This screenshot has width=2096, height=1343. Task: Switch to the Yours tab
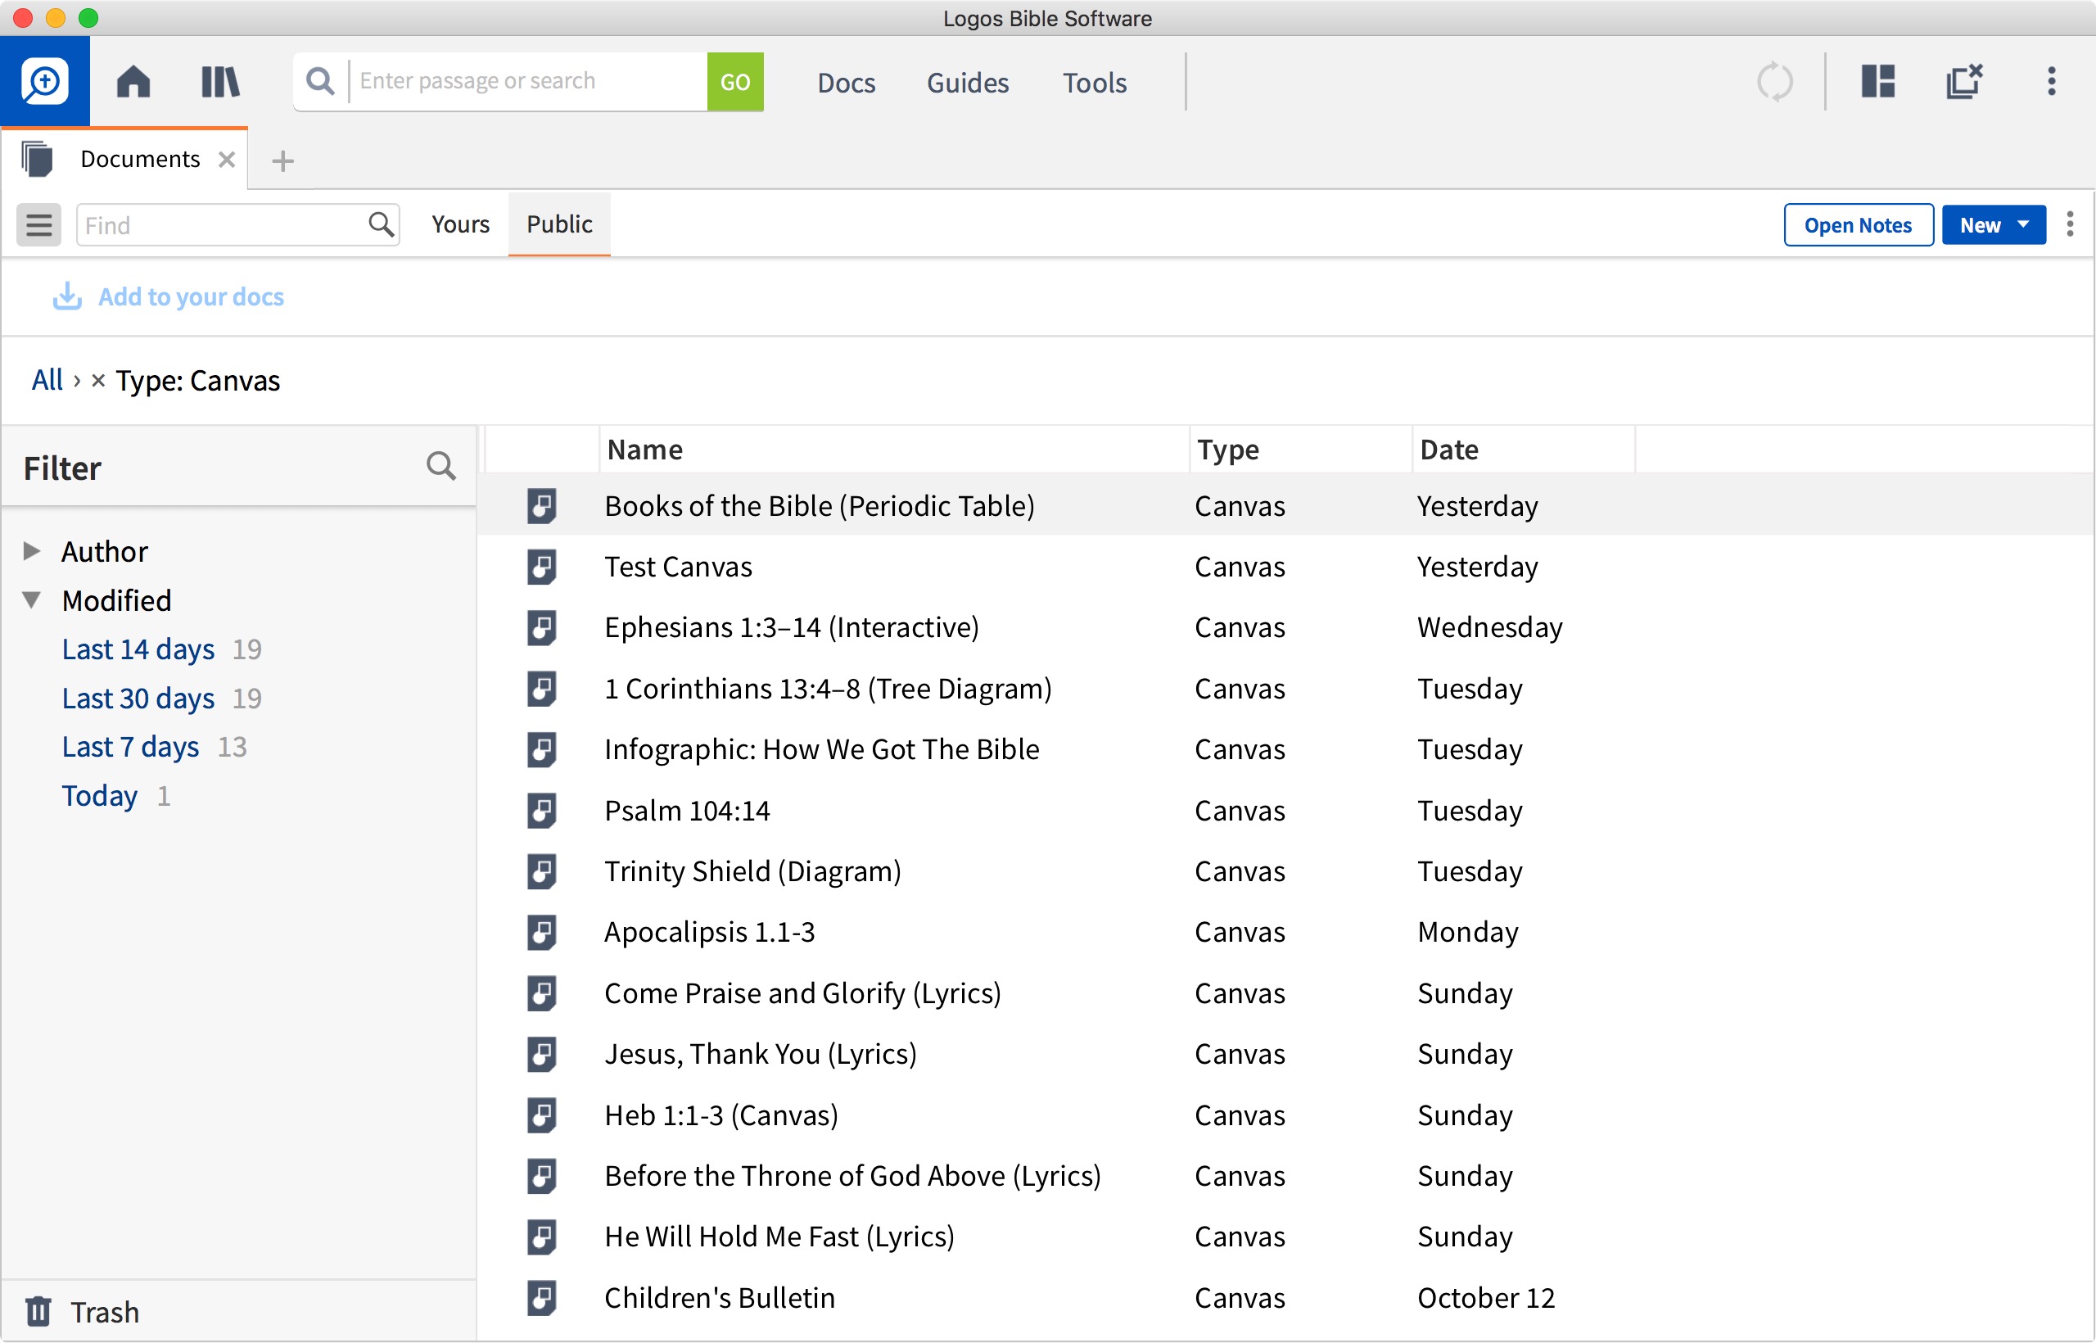pos(460,224)
